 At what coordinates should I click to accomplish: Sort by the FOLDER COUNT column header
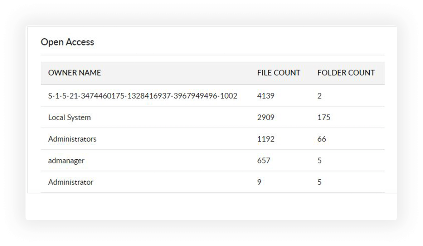(346, 73)
